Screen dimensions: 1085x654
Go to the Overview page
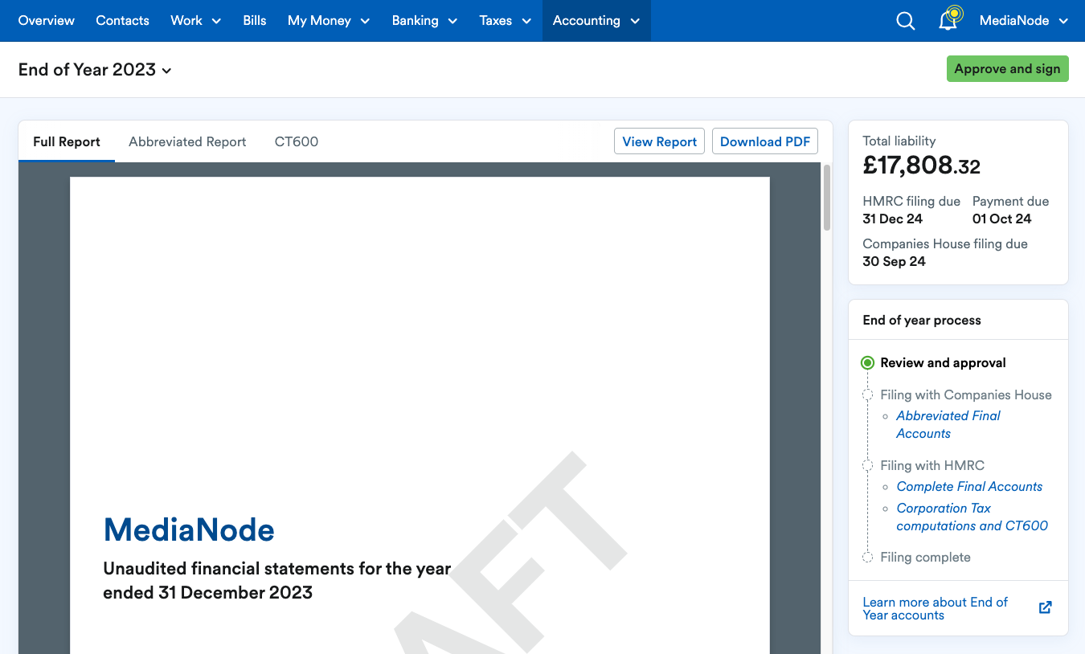click(x=47, y=21)
